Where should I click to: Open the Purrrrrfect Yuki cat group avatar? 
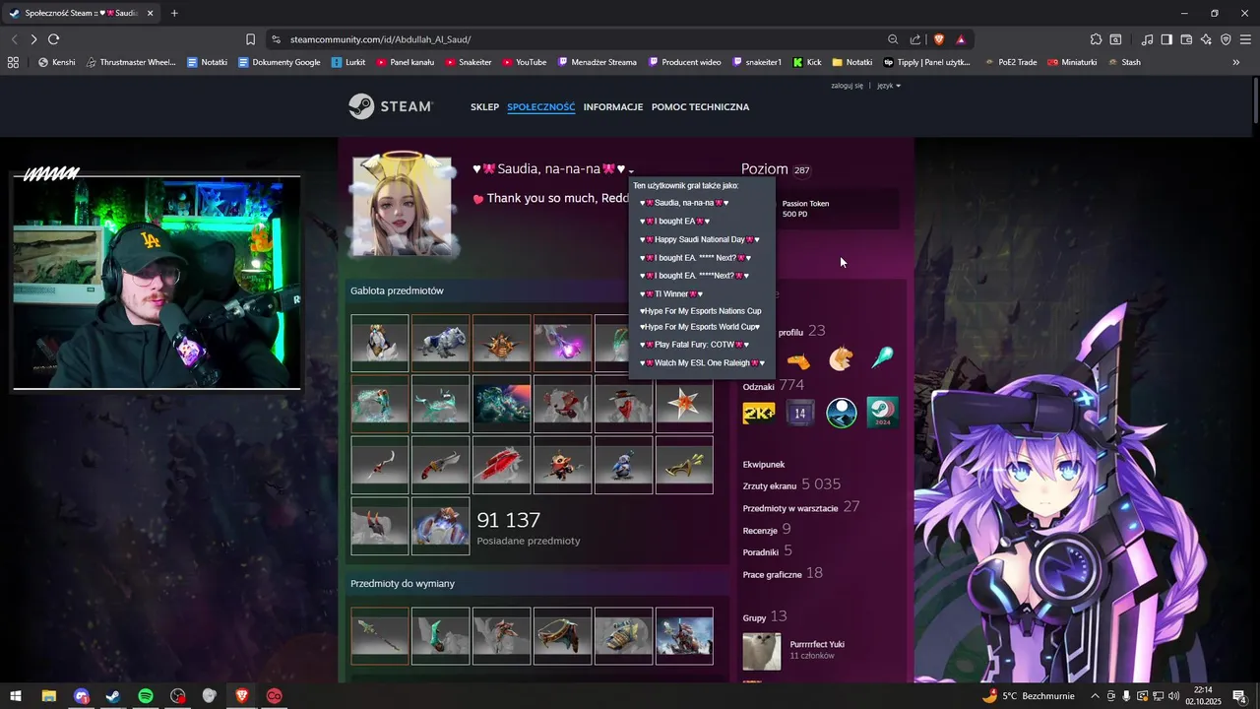(x=762, y=652)
